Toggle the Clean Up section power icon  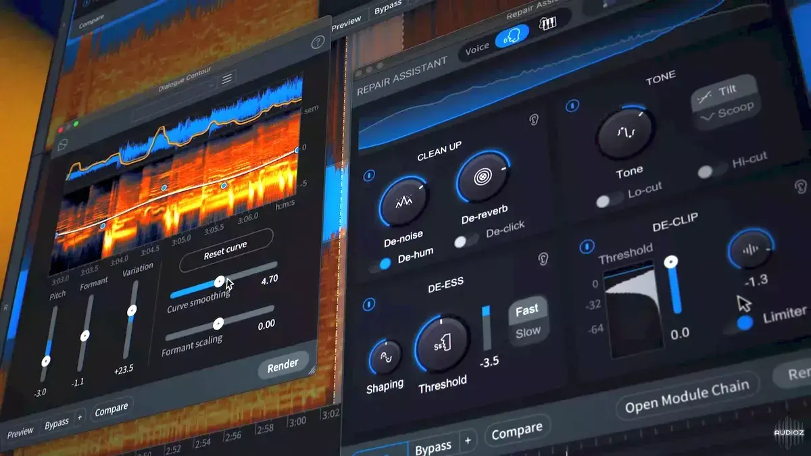(369, 176)
